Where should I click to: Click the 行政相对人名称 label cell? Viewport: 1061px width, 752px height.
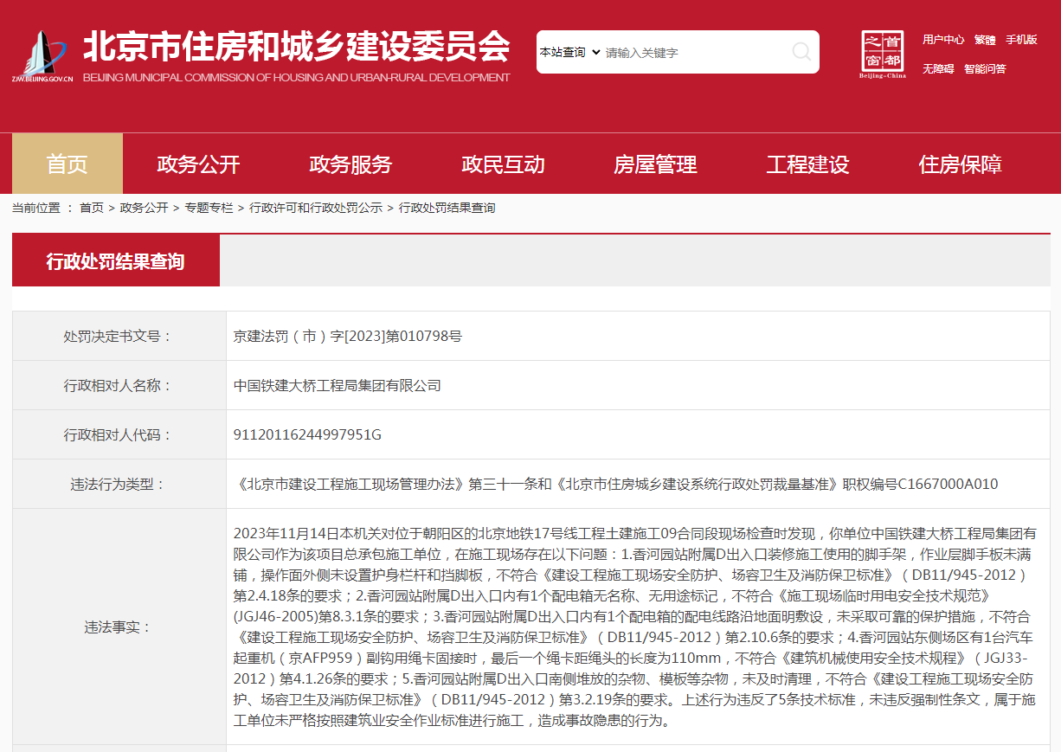pyautogui.click(x=119, y=385)
